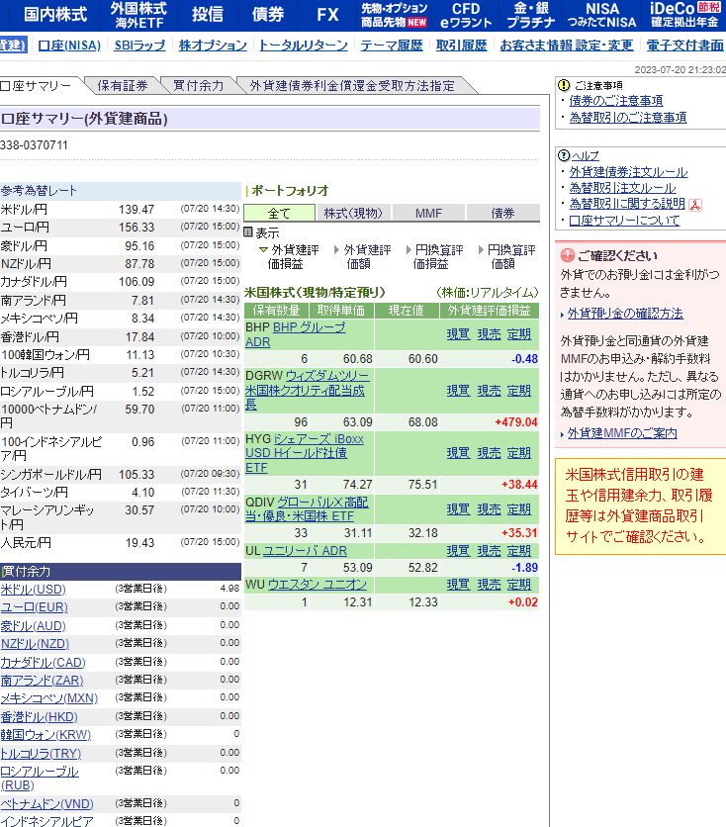Open the 債券のご注意事項 link
Screen dimensions: 726x827
[616, 100]
